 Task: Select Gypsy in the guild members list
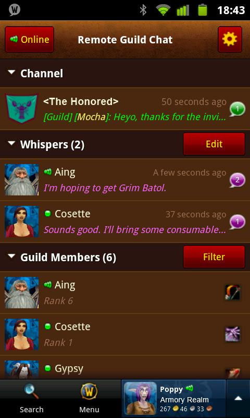pos(125,368)
